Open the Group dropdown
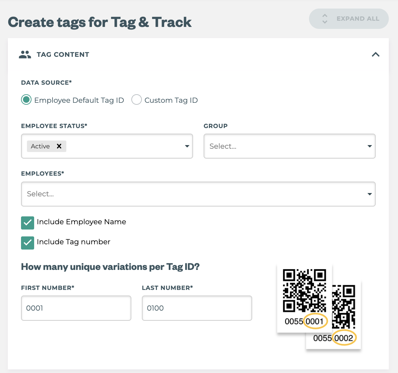The height and width of the screenshot is (373, 398). [289, 146]
